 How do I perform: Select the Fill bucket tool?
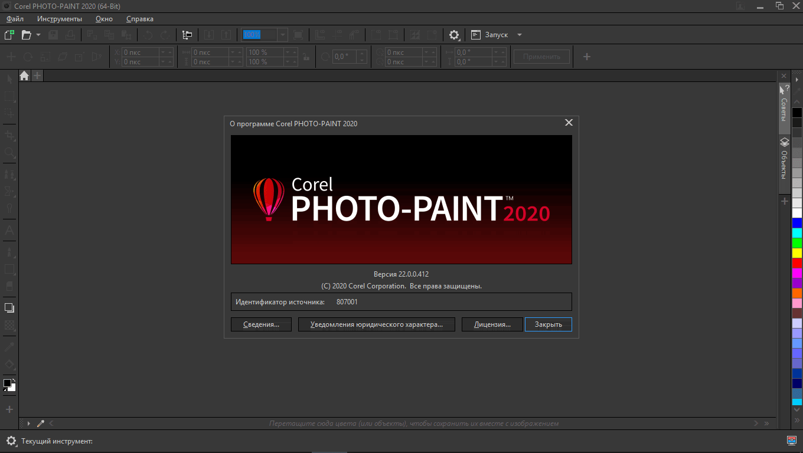tap(9, 364)
